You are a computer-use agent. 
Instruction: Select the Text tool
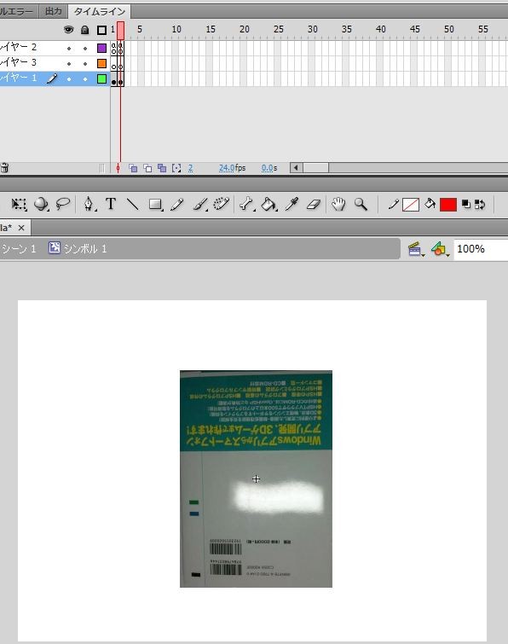pyautogui.click(x=111, y=204)
